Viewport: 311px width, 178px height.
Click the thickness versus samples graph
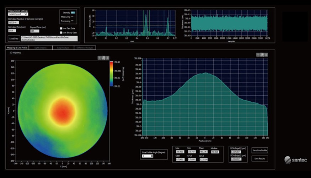click(x=229, y=23)
